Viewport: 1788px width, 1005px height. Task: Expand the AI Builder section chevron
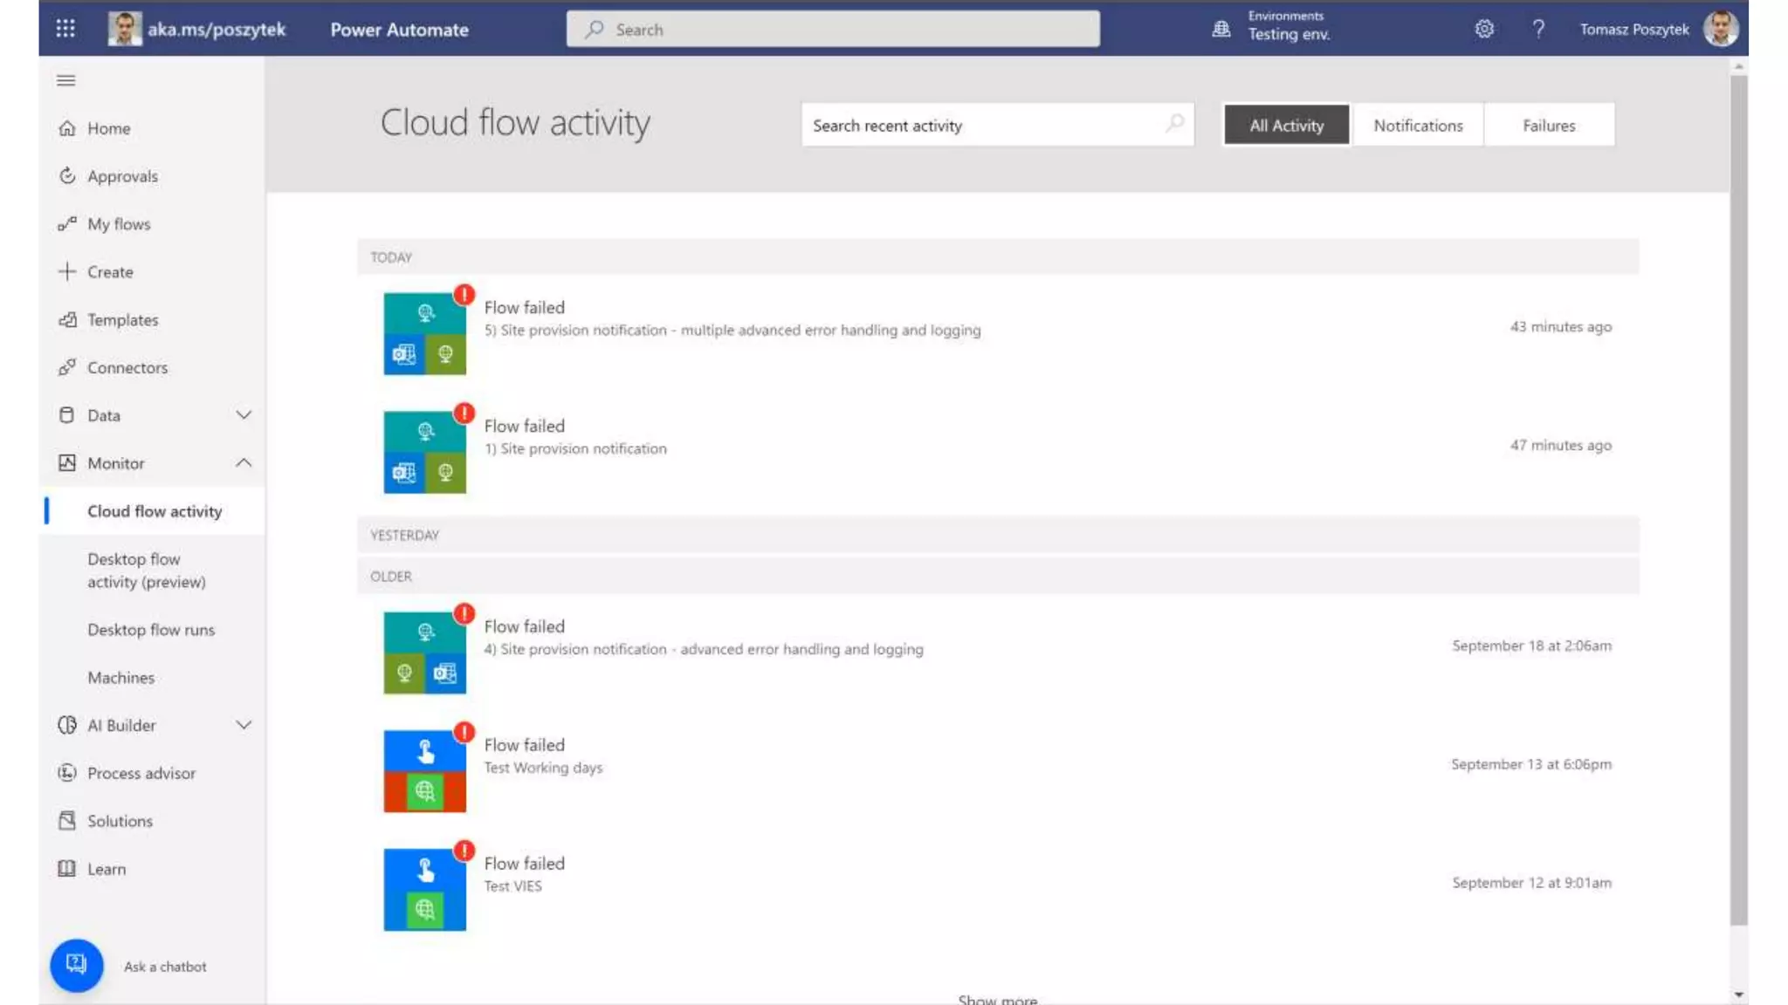point(244,725)
